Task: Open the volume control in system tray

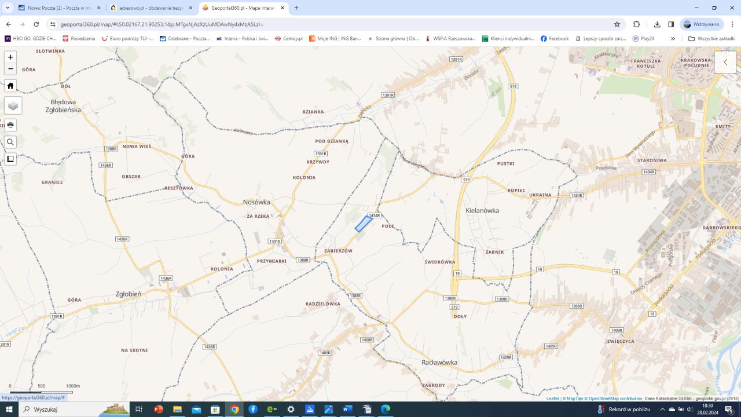Action: coord(690,409)
